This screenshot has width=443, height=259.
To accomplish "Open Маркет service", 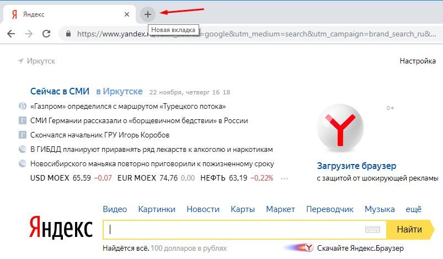I will tap(280, 209).
